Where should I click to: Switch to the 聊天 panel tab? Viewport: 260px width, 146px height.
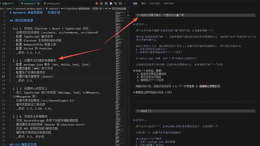coord(144,3)
